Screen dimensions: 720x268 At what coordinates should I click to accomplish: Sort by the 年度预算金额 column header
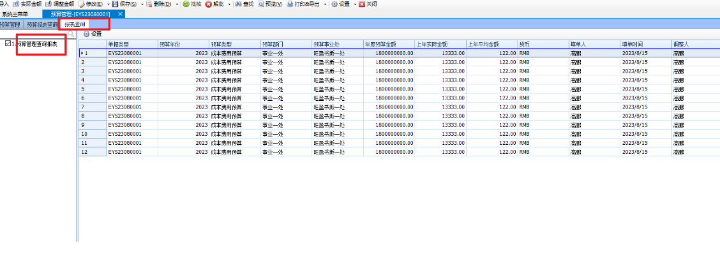389,45
